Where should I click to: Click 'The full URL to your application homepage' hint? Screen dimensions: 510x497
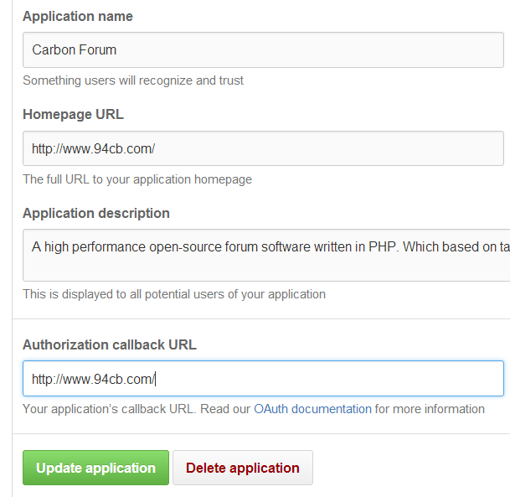(x=137, y=179)
